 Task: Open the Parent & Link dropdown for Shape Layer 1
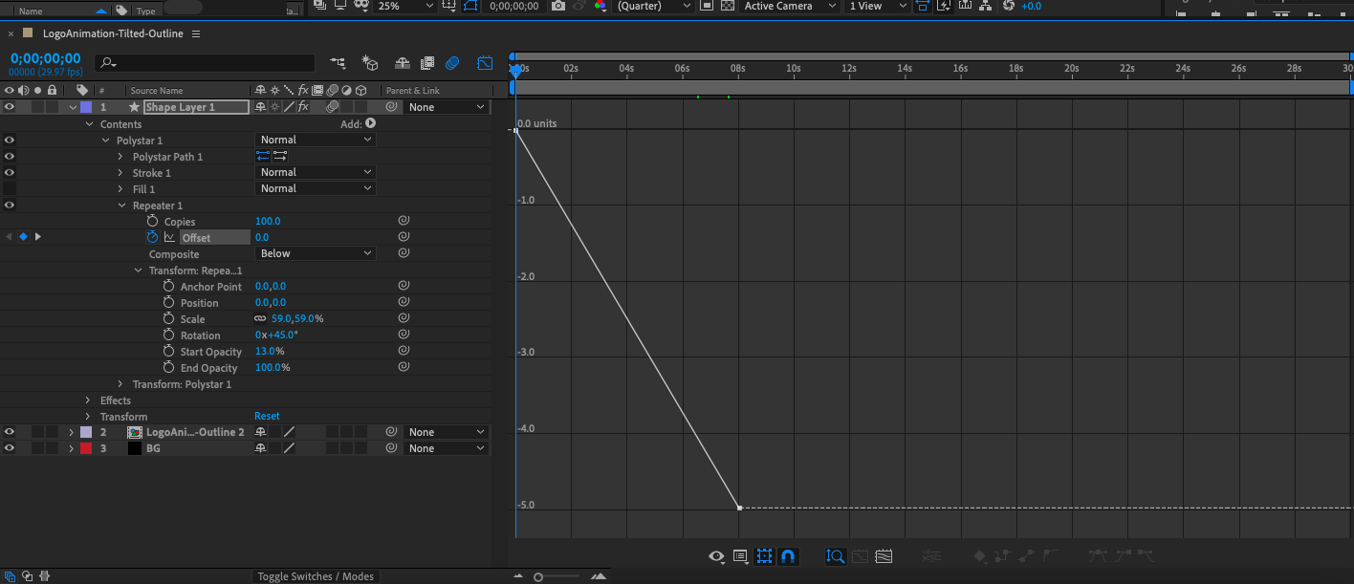coord(446,107)
